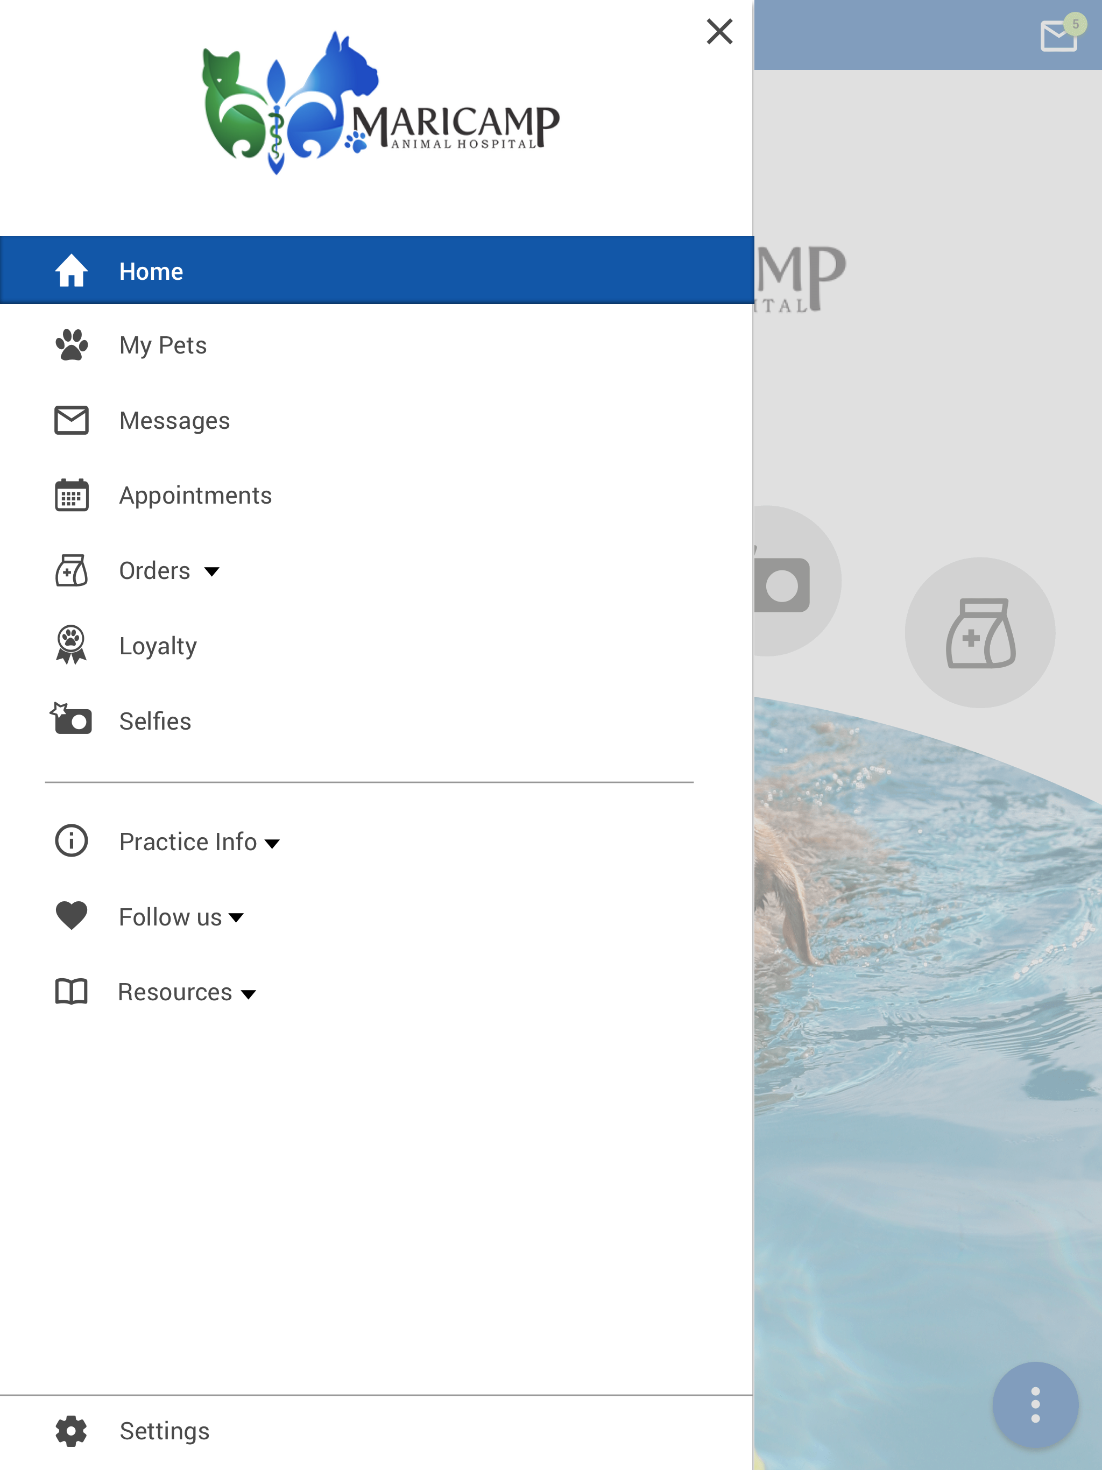Tap the Selfies camera icon

coord(70,718)
